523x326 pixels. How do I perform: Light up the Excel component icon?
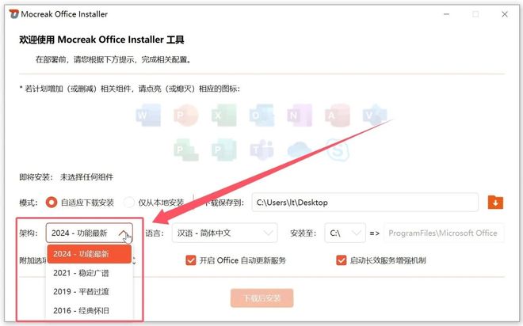224,116
